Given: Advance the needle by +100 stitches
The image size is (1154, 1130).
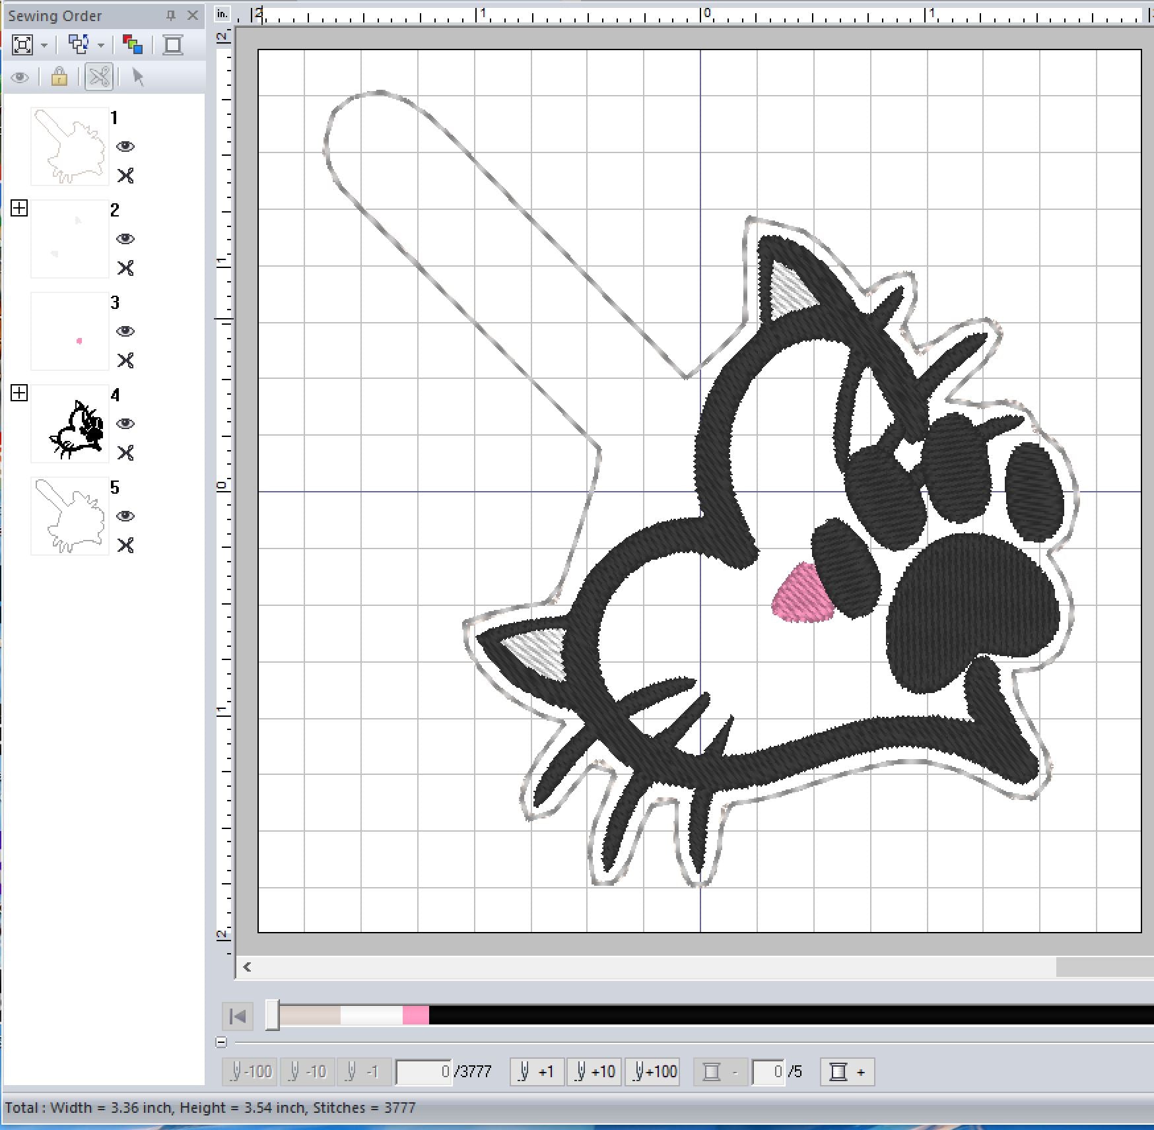Looking at the screenshot, I should 652,1072.
